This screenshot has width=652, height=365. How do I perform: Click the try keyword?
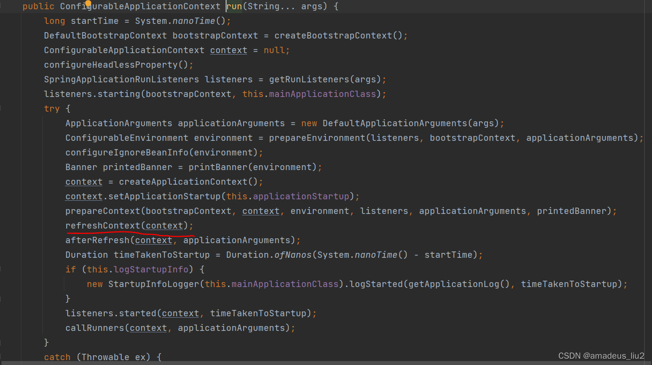52,109
